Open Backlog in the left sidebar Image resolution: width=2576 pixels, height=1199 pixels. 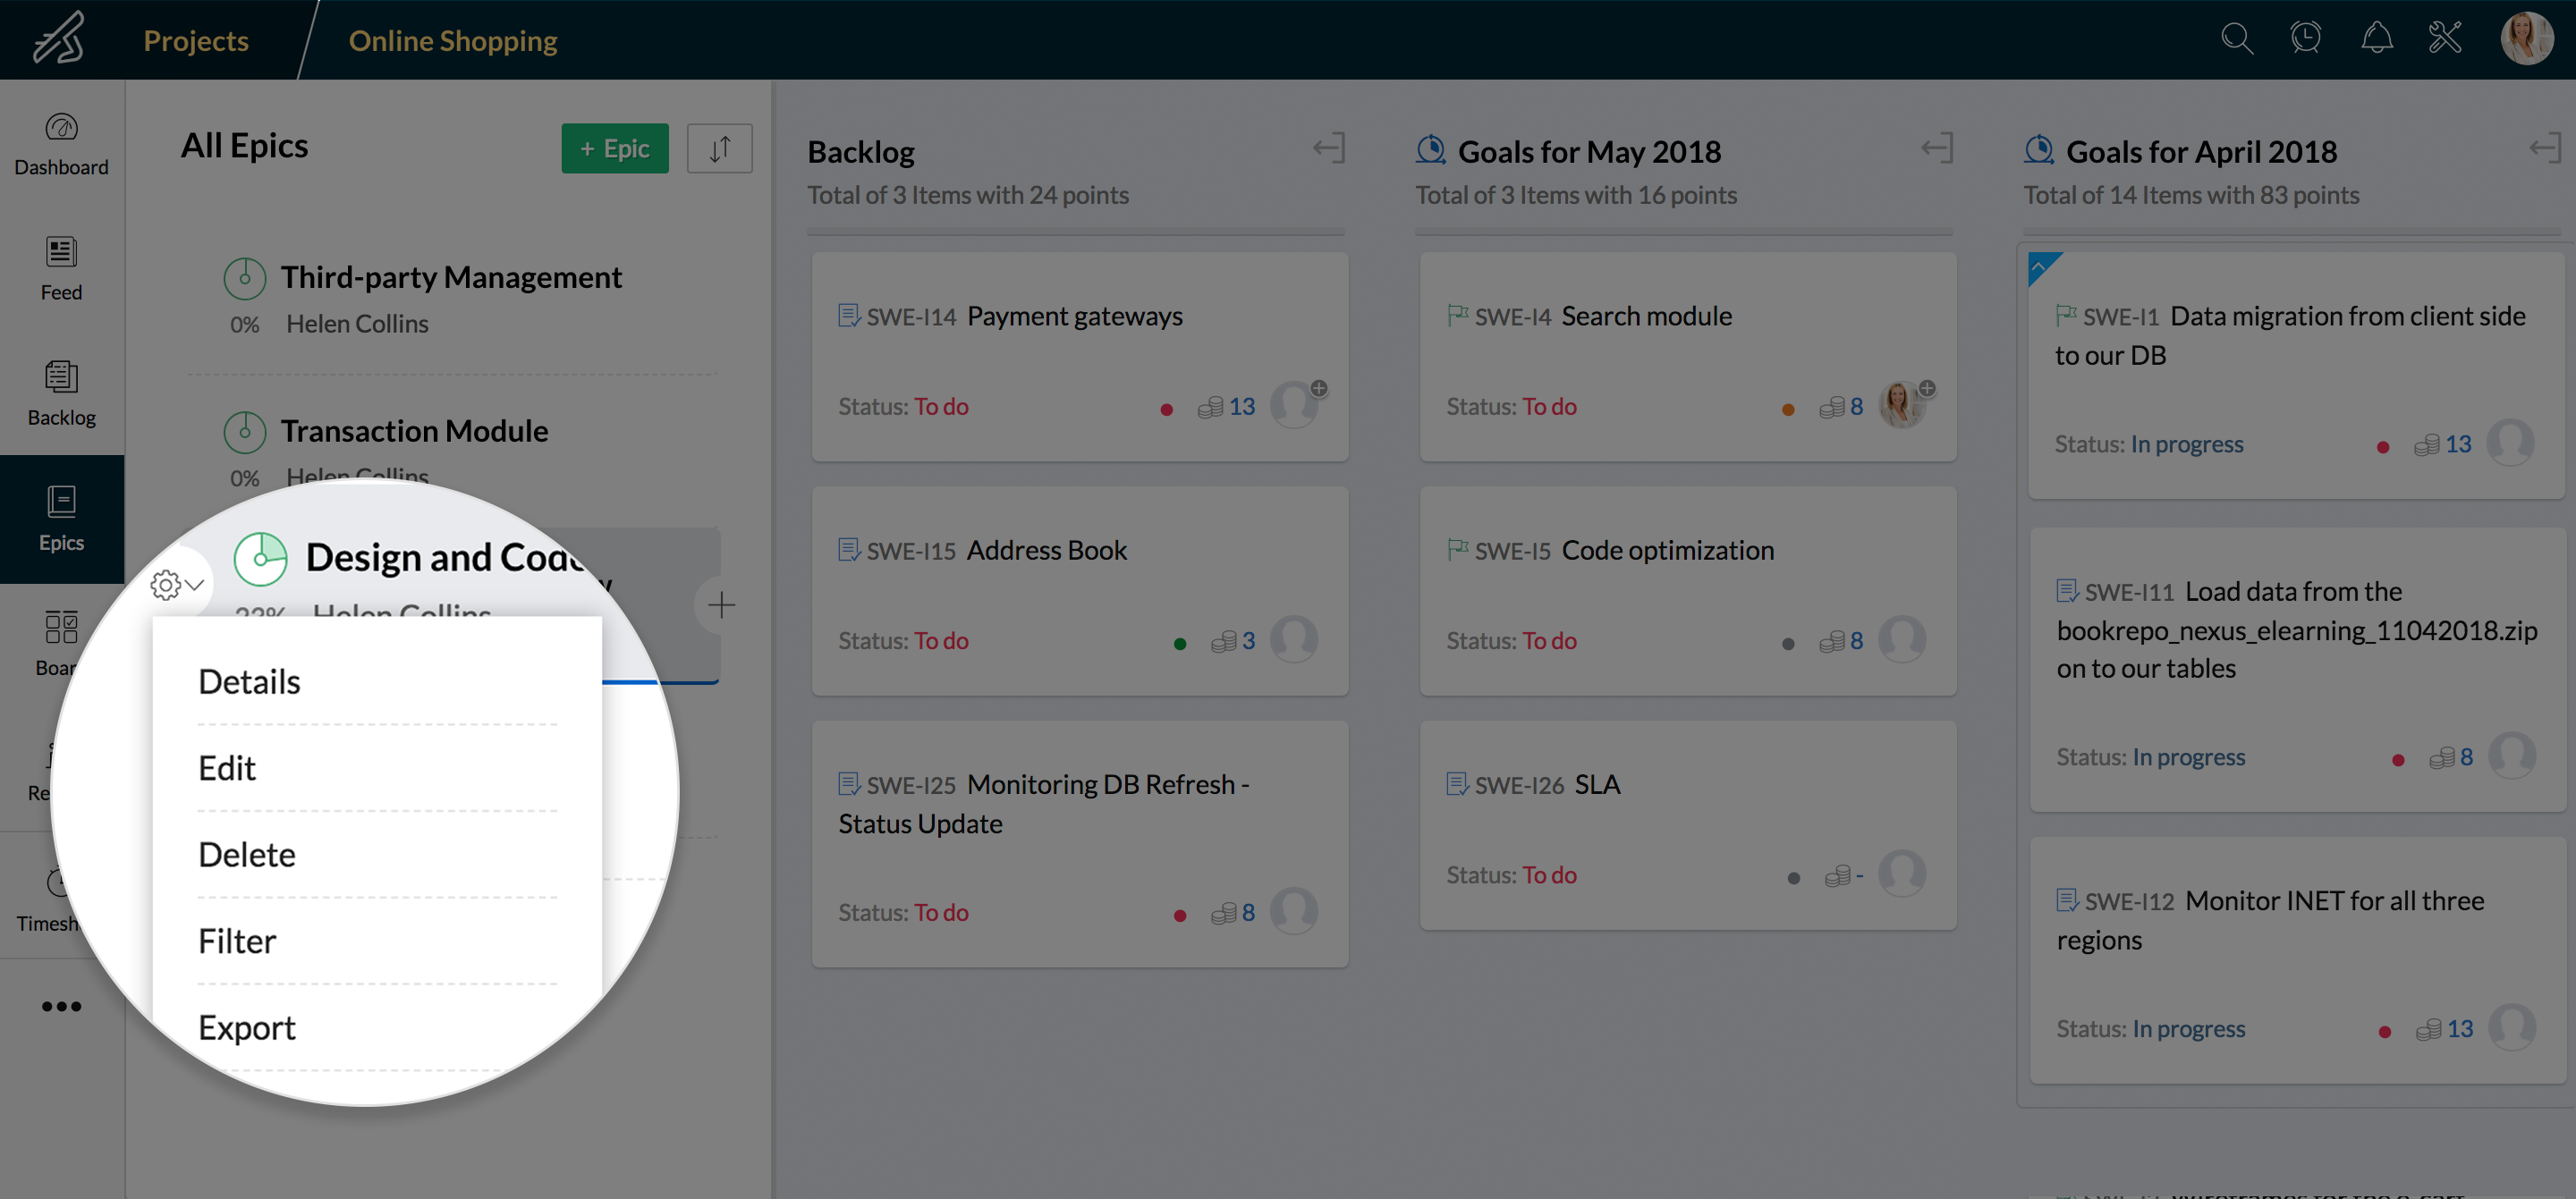click(x=61, y=393)
